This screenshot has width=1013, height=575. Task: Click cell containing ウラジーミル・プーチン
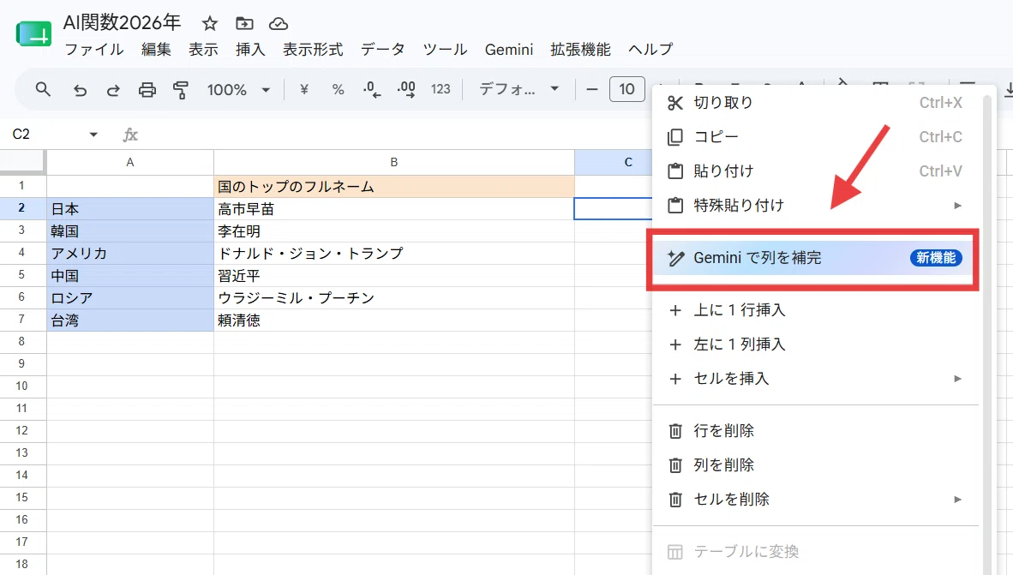pos(394,298)
